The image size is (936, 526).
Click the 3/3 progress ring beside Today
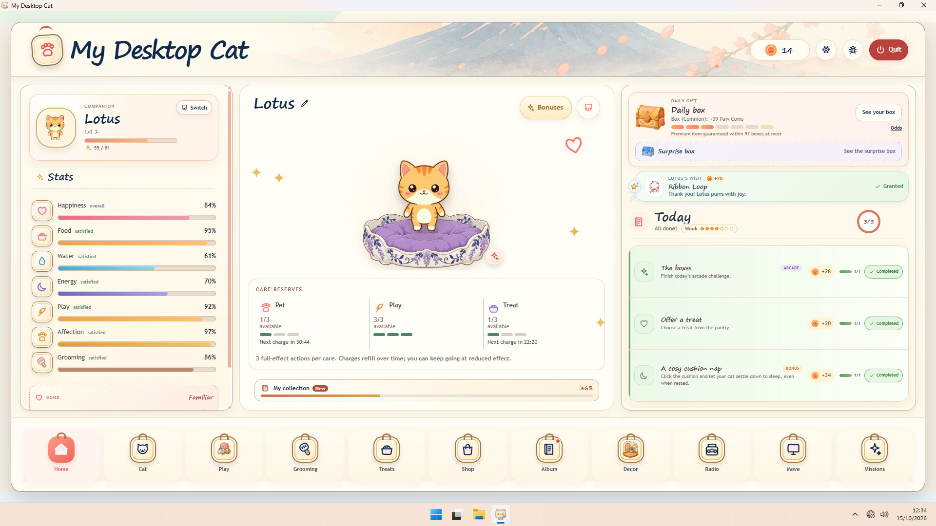pos(869,222)
